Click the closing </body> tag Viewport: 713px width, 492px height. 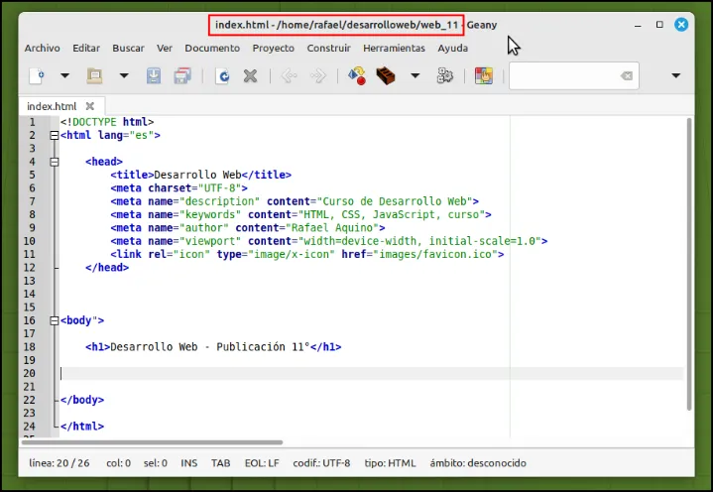[82, 400]
